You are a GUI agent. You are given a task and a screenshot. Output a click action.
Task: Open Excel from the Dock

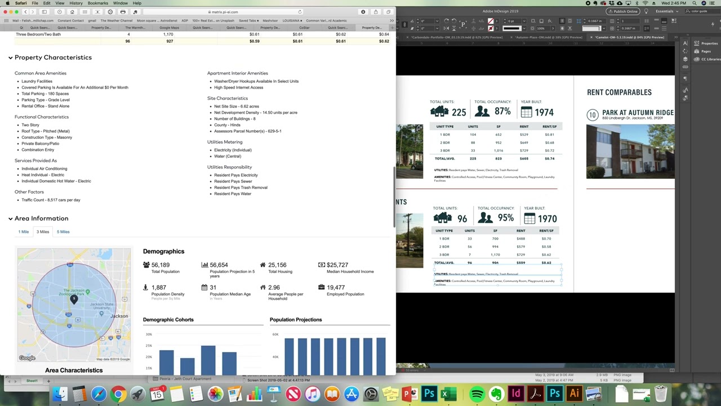(448, 394)
